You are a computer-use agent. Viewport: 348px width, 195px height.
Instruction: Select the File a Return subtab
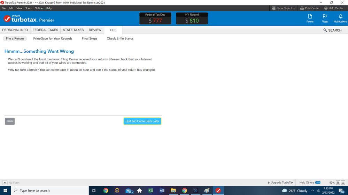15,39
